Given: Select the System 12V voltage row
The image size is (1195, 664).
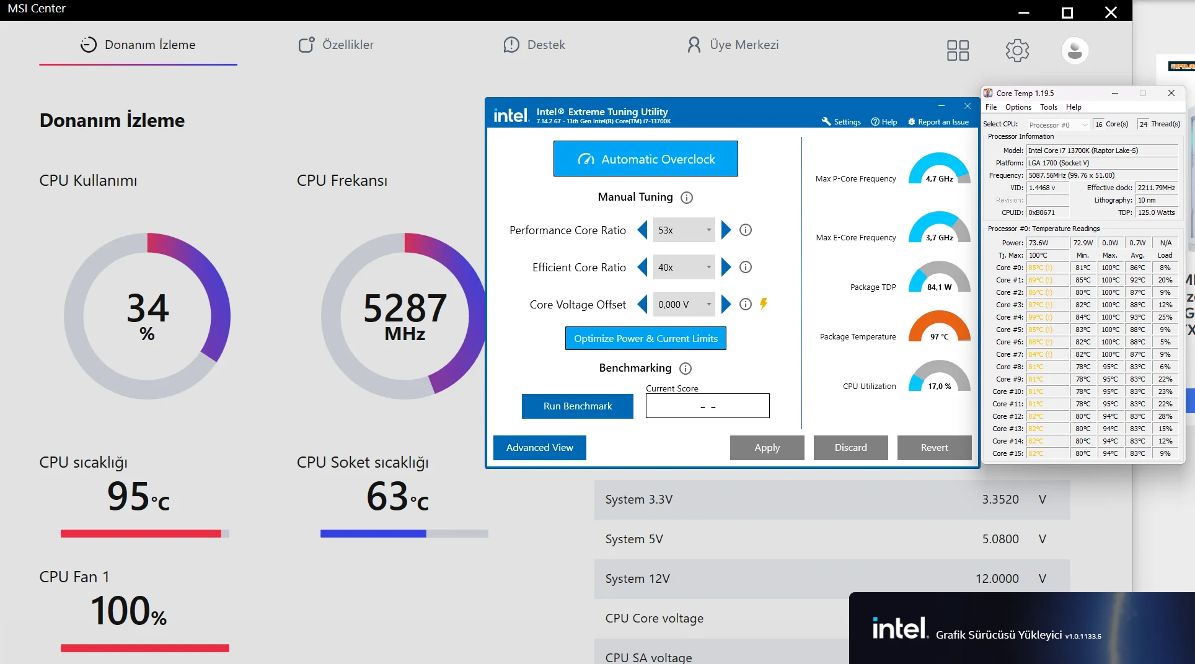Looking at the screenshot, I should click(832, 579).
